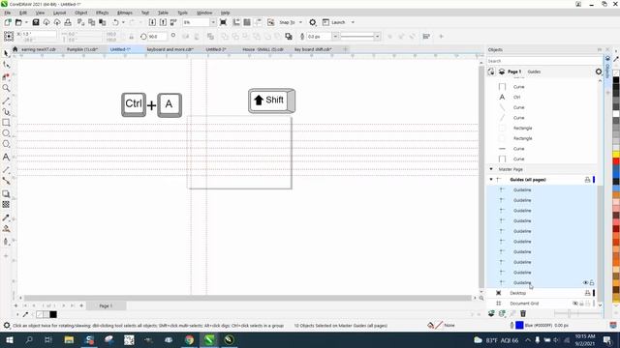
Task: Collapse the Guides (all pages) layer
Action: pos(491,180)
